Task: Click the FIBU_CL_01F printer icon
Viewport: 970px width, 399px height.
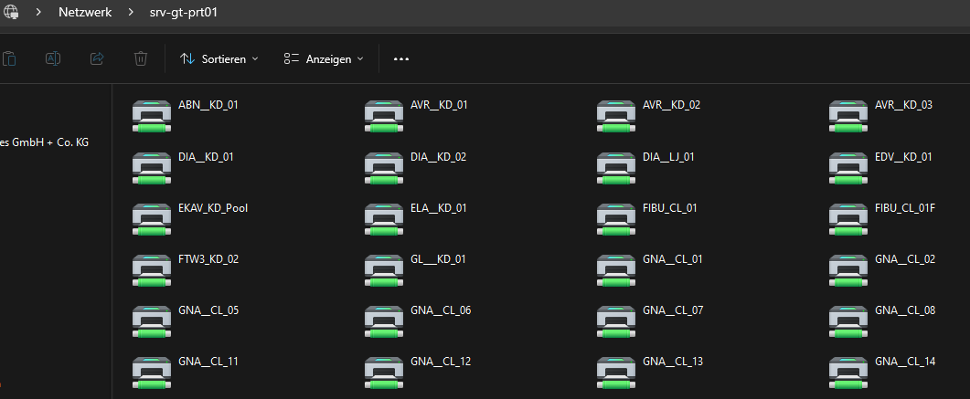Action: click(x=847, y=216)
